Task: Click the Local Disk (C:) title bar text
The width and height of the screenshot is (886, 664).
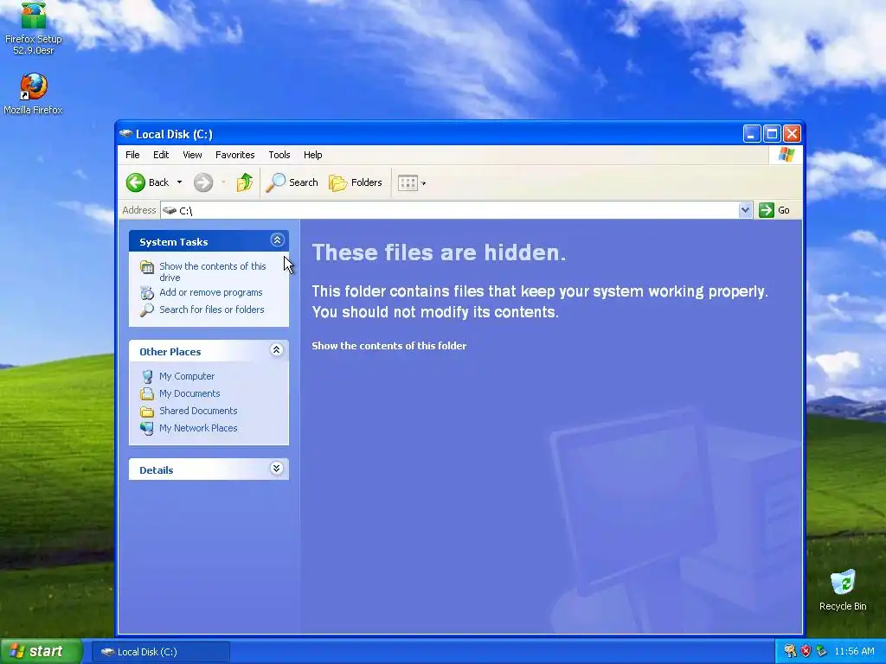Action: (174, 134)
